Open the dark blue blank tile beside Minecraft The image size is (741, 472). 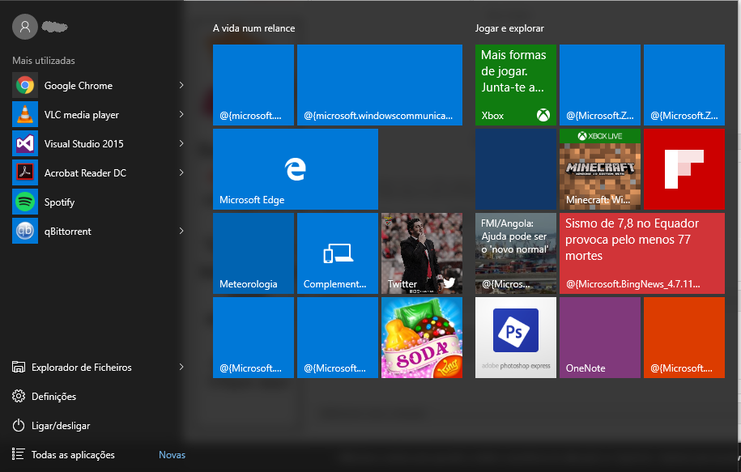tap(516, 169)
